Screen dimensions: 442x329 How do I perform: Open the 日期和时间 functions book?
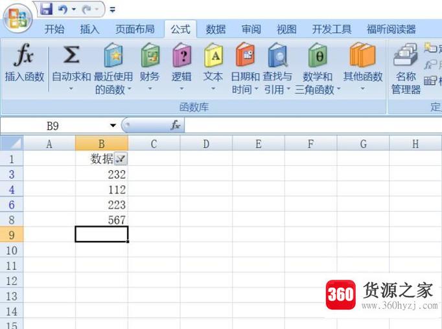(x=245, y=54)
